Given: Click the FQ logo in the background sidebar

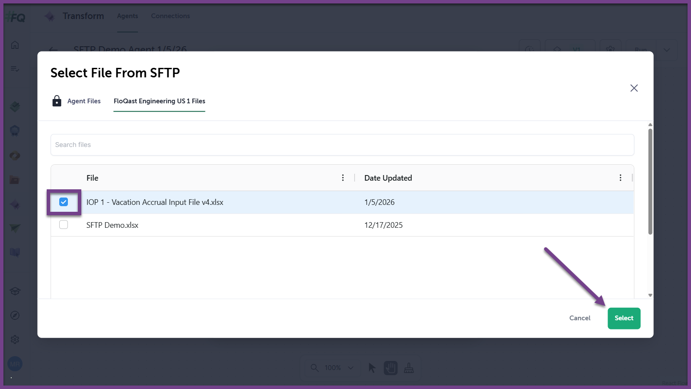Looking at the screenshot, I should (x=16, y=17).
